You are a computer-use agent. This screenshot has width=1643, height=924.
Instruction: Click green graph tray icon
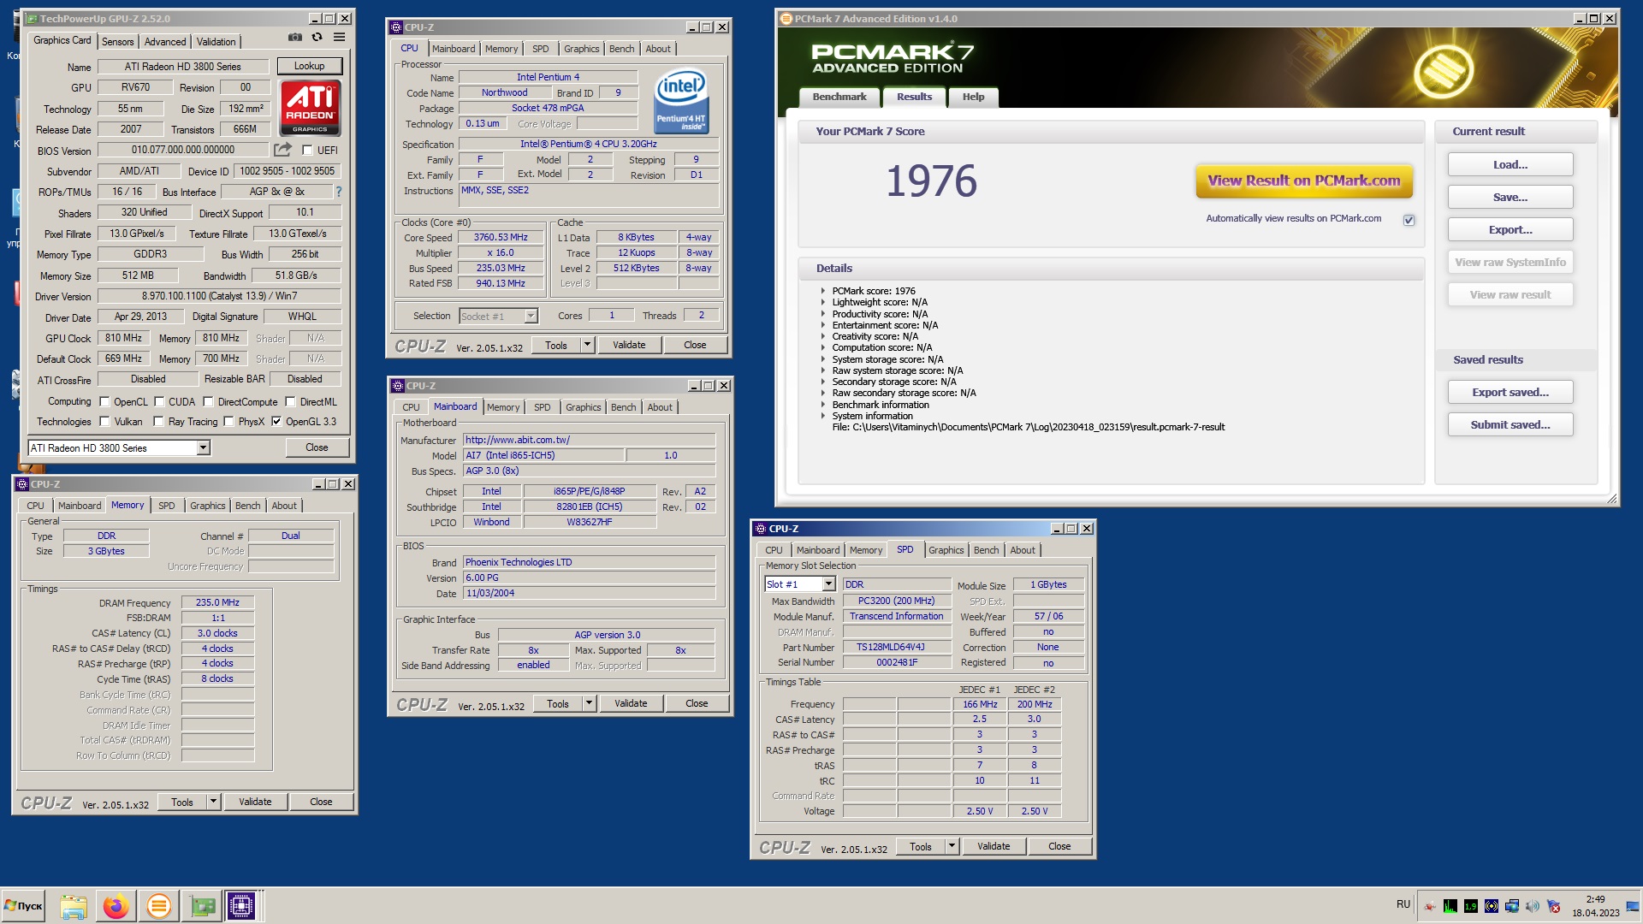click(1450, 907)
